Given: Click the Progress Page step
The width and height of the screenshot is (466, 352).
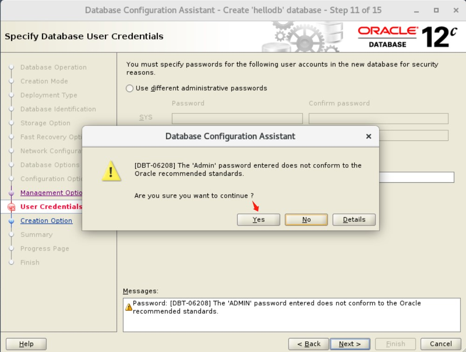Looking at the screenshot, I should [45, 248].
